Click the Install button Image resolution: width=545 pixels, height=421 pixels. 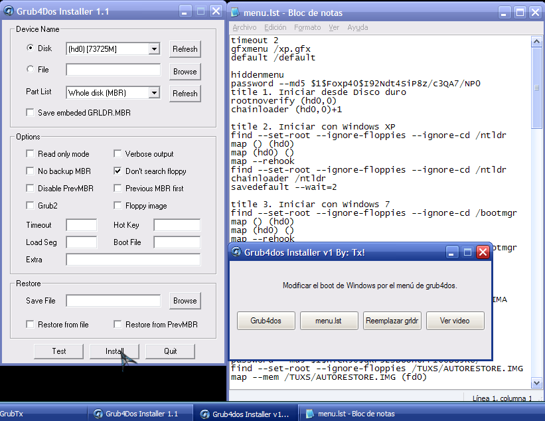click(x=114, y=351)
